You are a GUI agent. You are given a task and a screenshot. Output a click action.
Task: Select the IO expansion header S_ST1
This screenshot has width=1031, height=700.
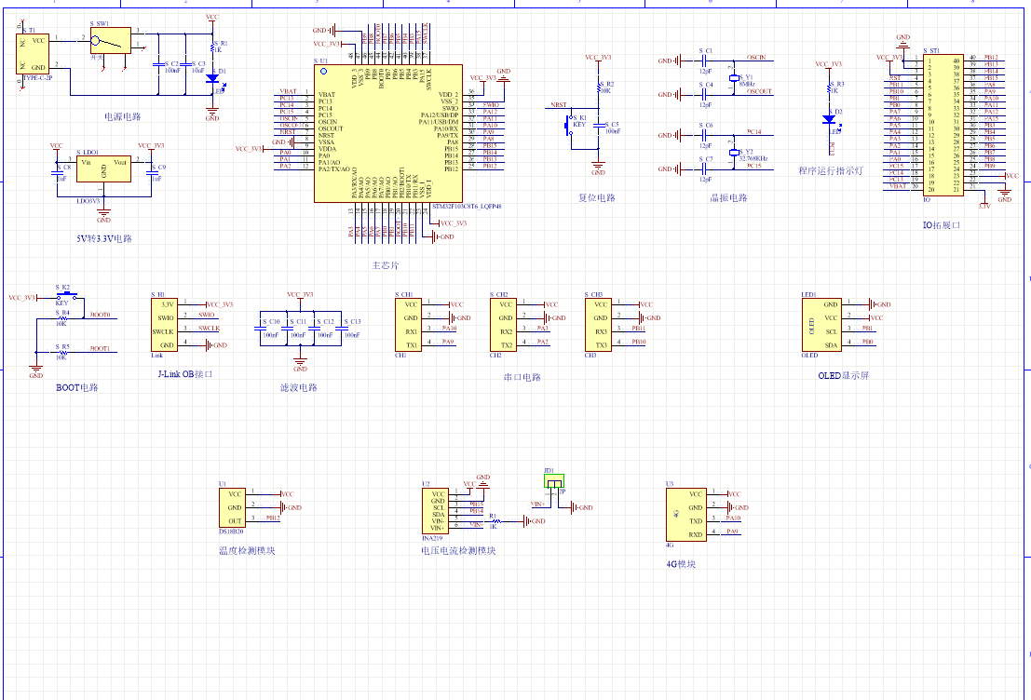coord(943,125)
